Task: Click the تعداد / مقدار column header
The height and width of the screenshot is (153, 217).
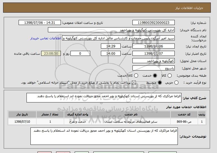Action: pyautogui.click(x=50, y=115)
